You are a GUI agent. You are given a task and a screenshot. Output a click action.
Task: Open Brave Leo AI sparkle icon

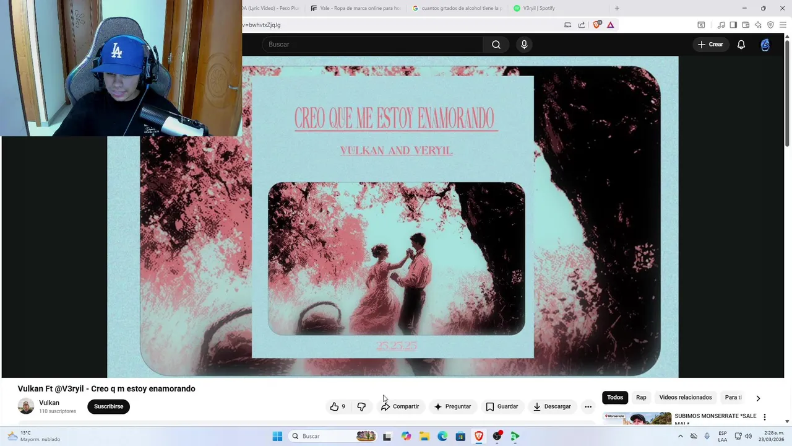758,25
